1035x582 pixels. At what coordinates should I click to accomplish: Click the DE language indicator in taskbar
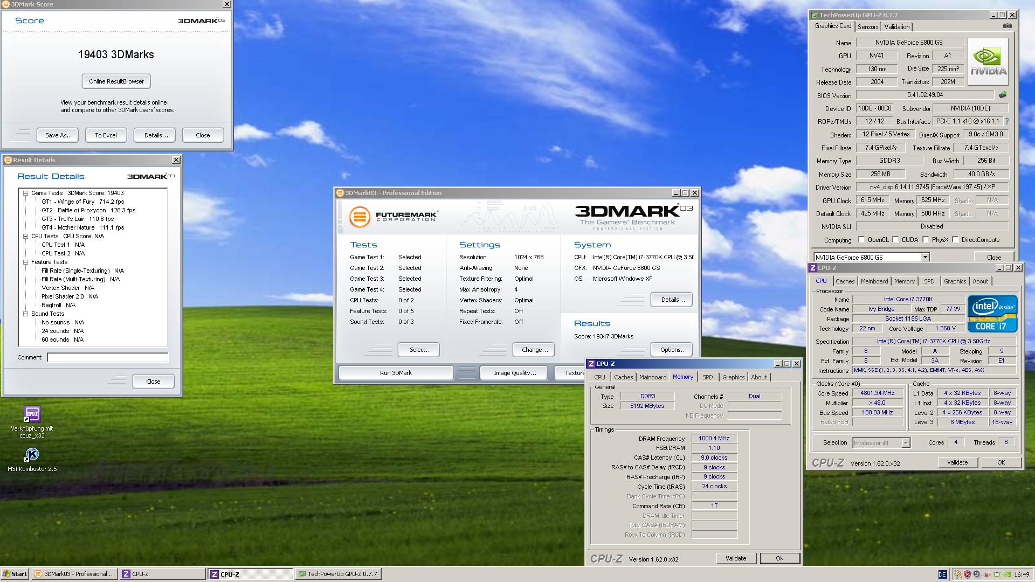pyautogui.click(x=942, y=574)
